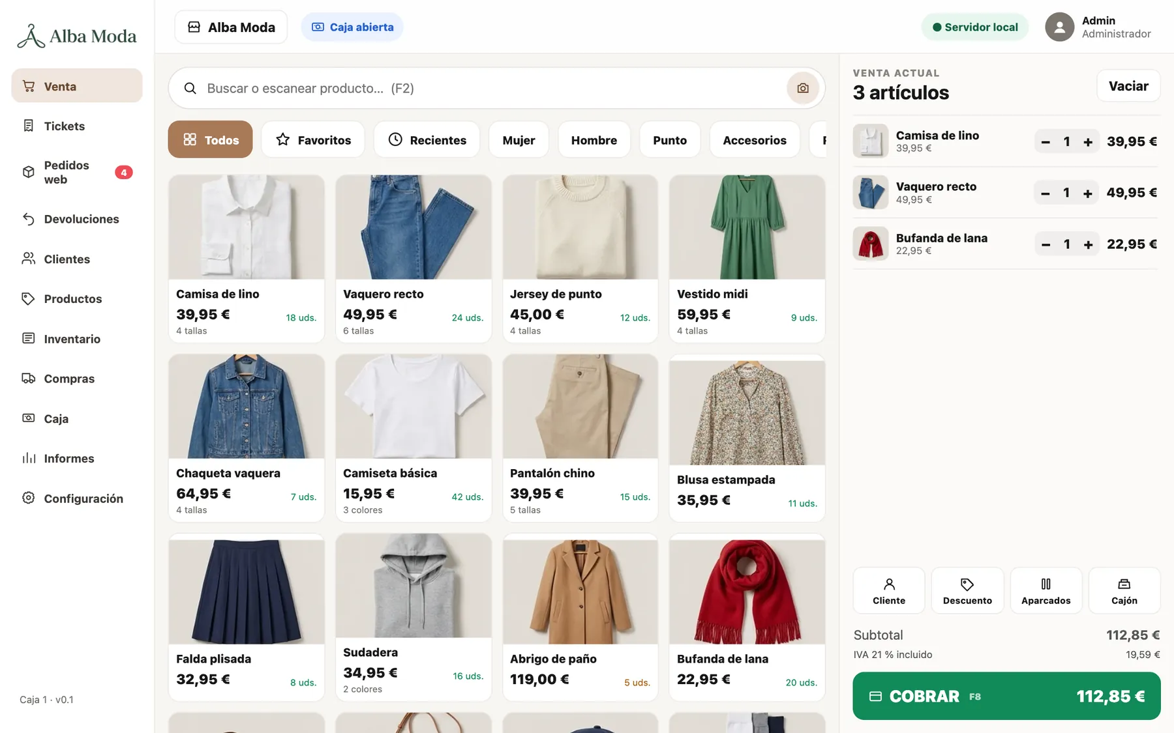Click the camera scan icon in search bar
This screenshot has width=1174, height=733.
(x=802, y=88)
